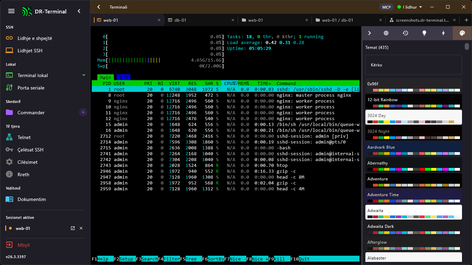This screenshot has height=265, width=472.
Task: Toggle the MCP badge in title bar
Action: (x=386, y=7)
